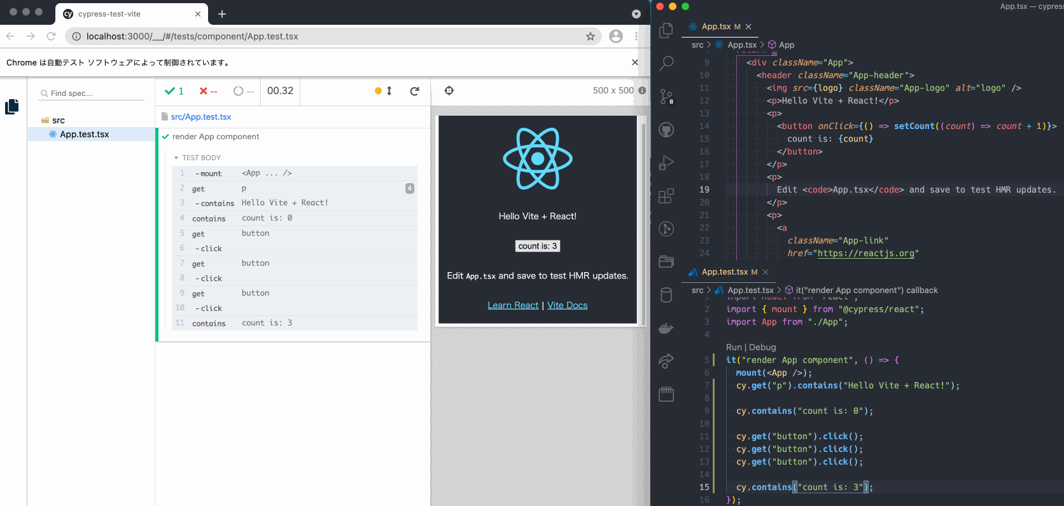Open the Run and Debug view
The image size is (1064, 506).
[666, 163]
